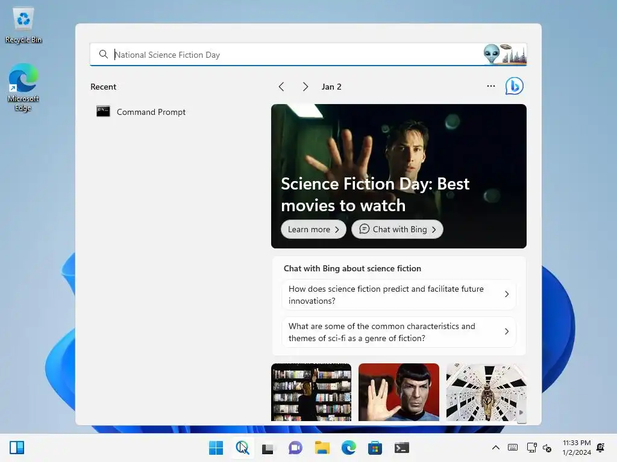Open the Spock Vulcan salute thumbnail
Screen dimensions: 617x462
[x=399, y=392]
